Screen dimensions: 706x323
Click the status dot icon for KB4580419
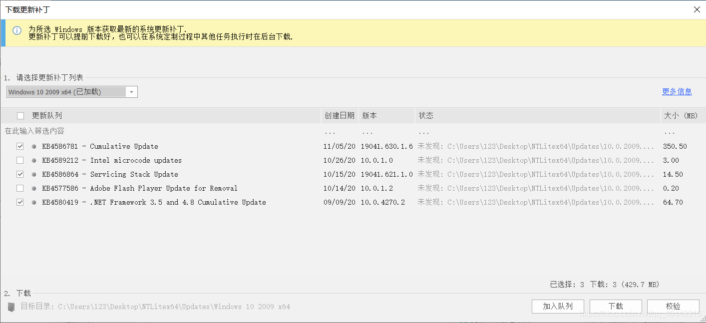coord(34,203)
